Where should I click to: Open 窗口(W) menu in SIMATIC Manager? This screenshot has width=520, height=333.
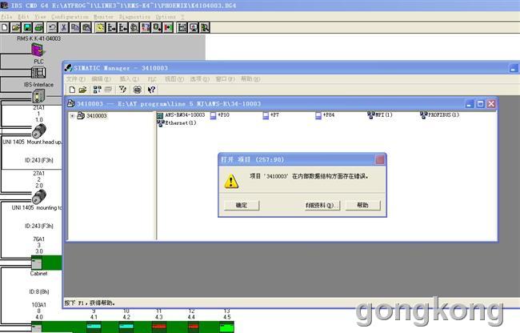pos(225,79)
